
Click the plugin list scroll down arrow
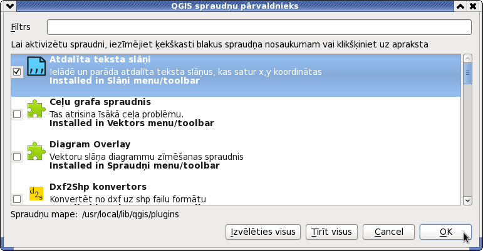467,200
